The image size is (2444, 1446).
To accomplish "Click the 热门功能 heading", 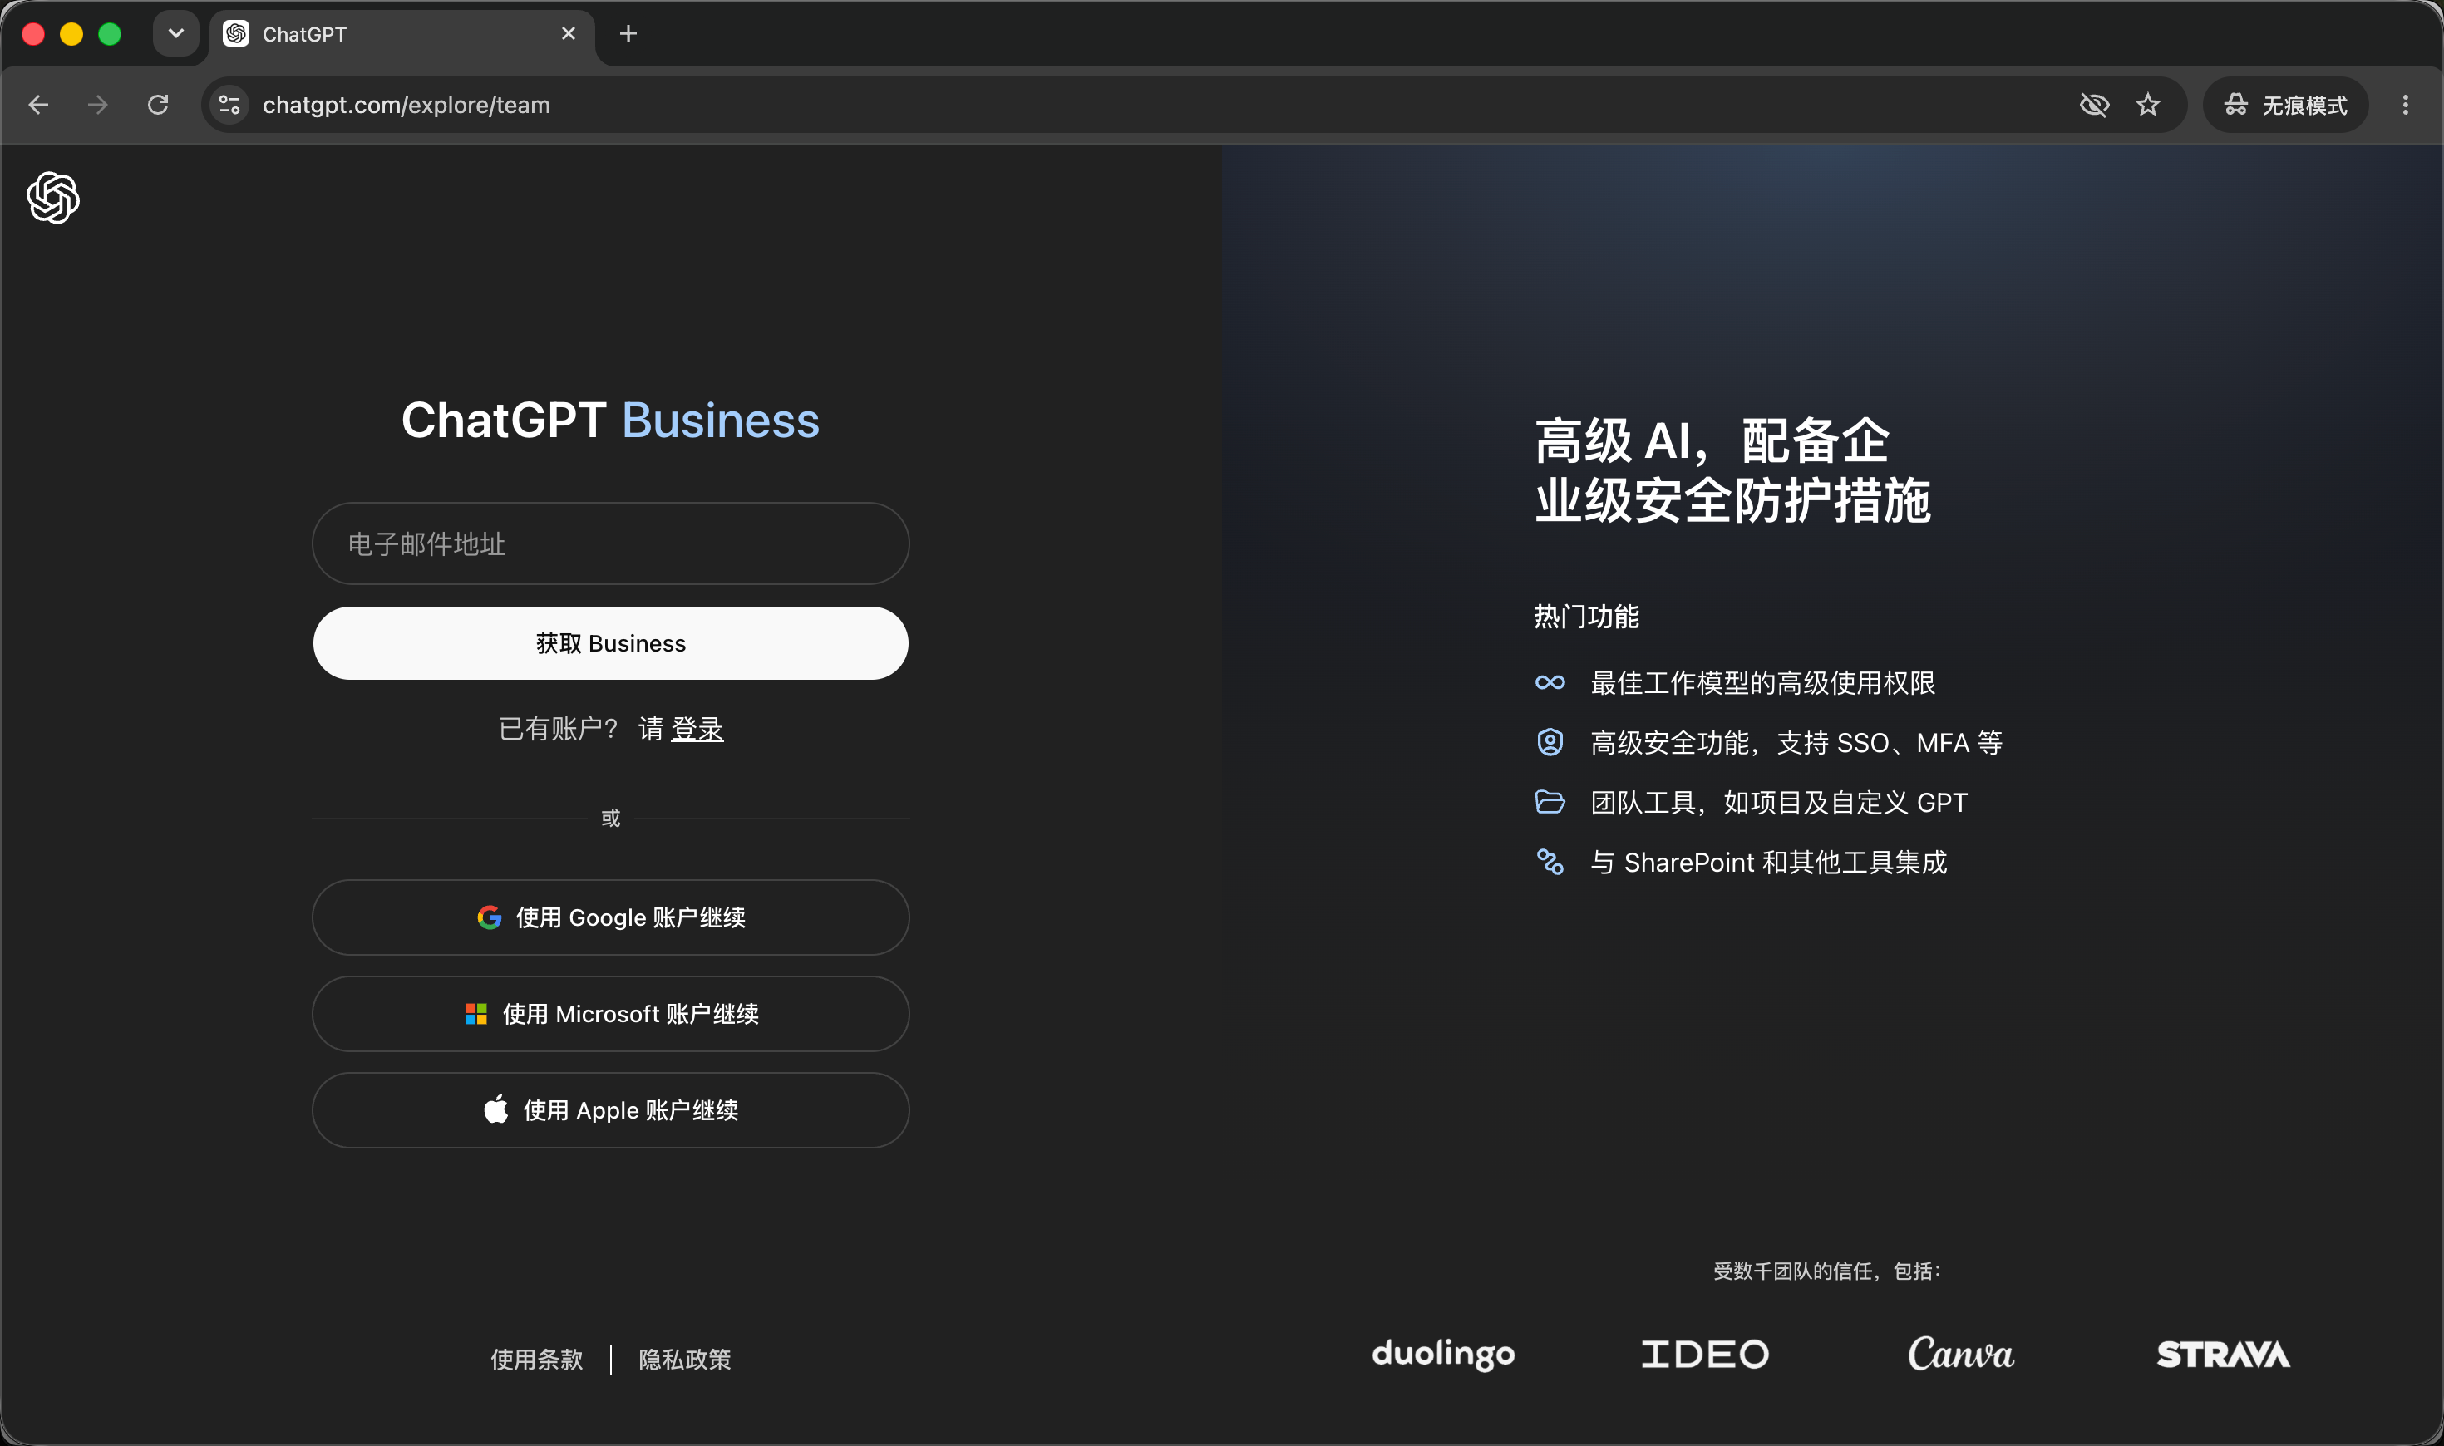I will pyautogui.click(x=1588, y=617).
